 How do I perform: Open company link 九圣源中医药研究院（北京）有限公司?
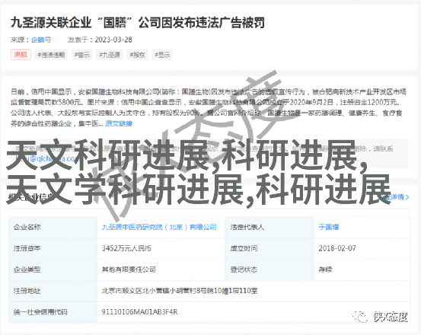click(x=159, y=227)
